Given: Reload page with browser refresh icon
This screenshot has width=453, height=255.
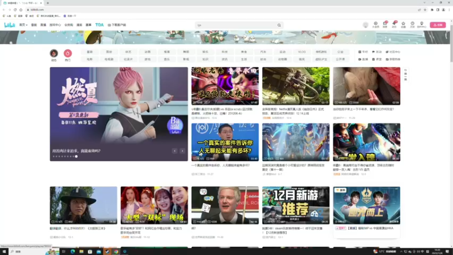Looking at the screenshot, I should point(15,10).
